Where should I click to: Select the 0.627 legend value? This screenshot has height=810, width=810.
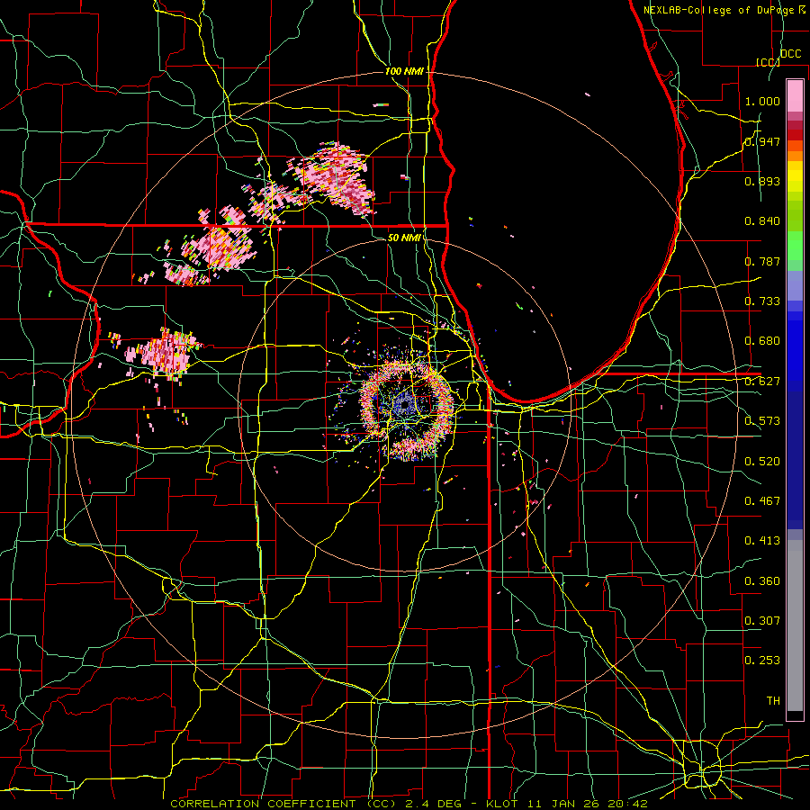coord(762,382)
